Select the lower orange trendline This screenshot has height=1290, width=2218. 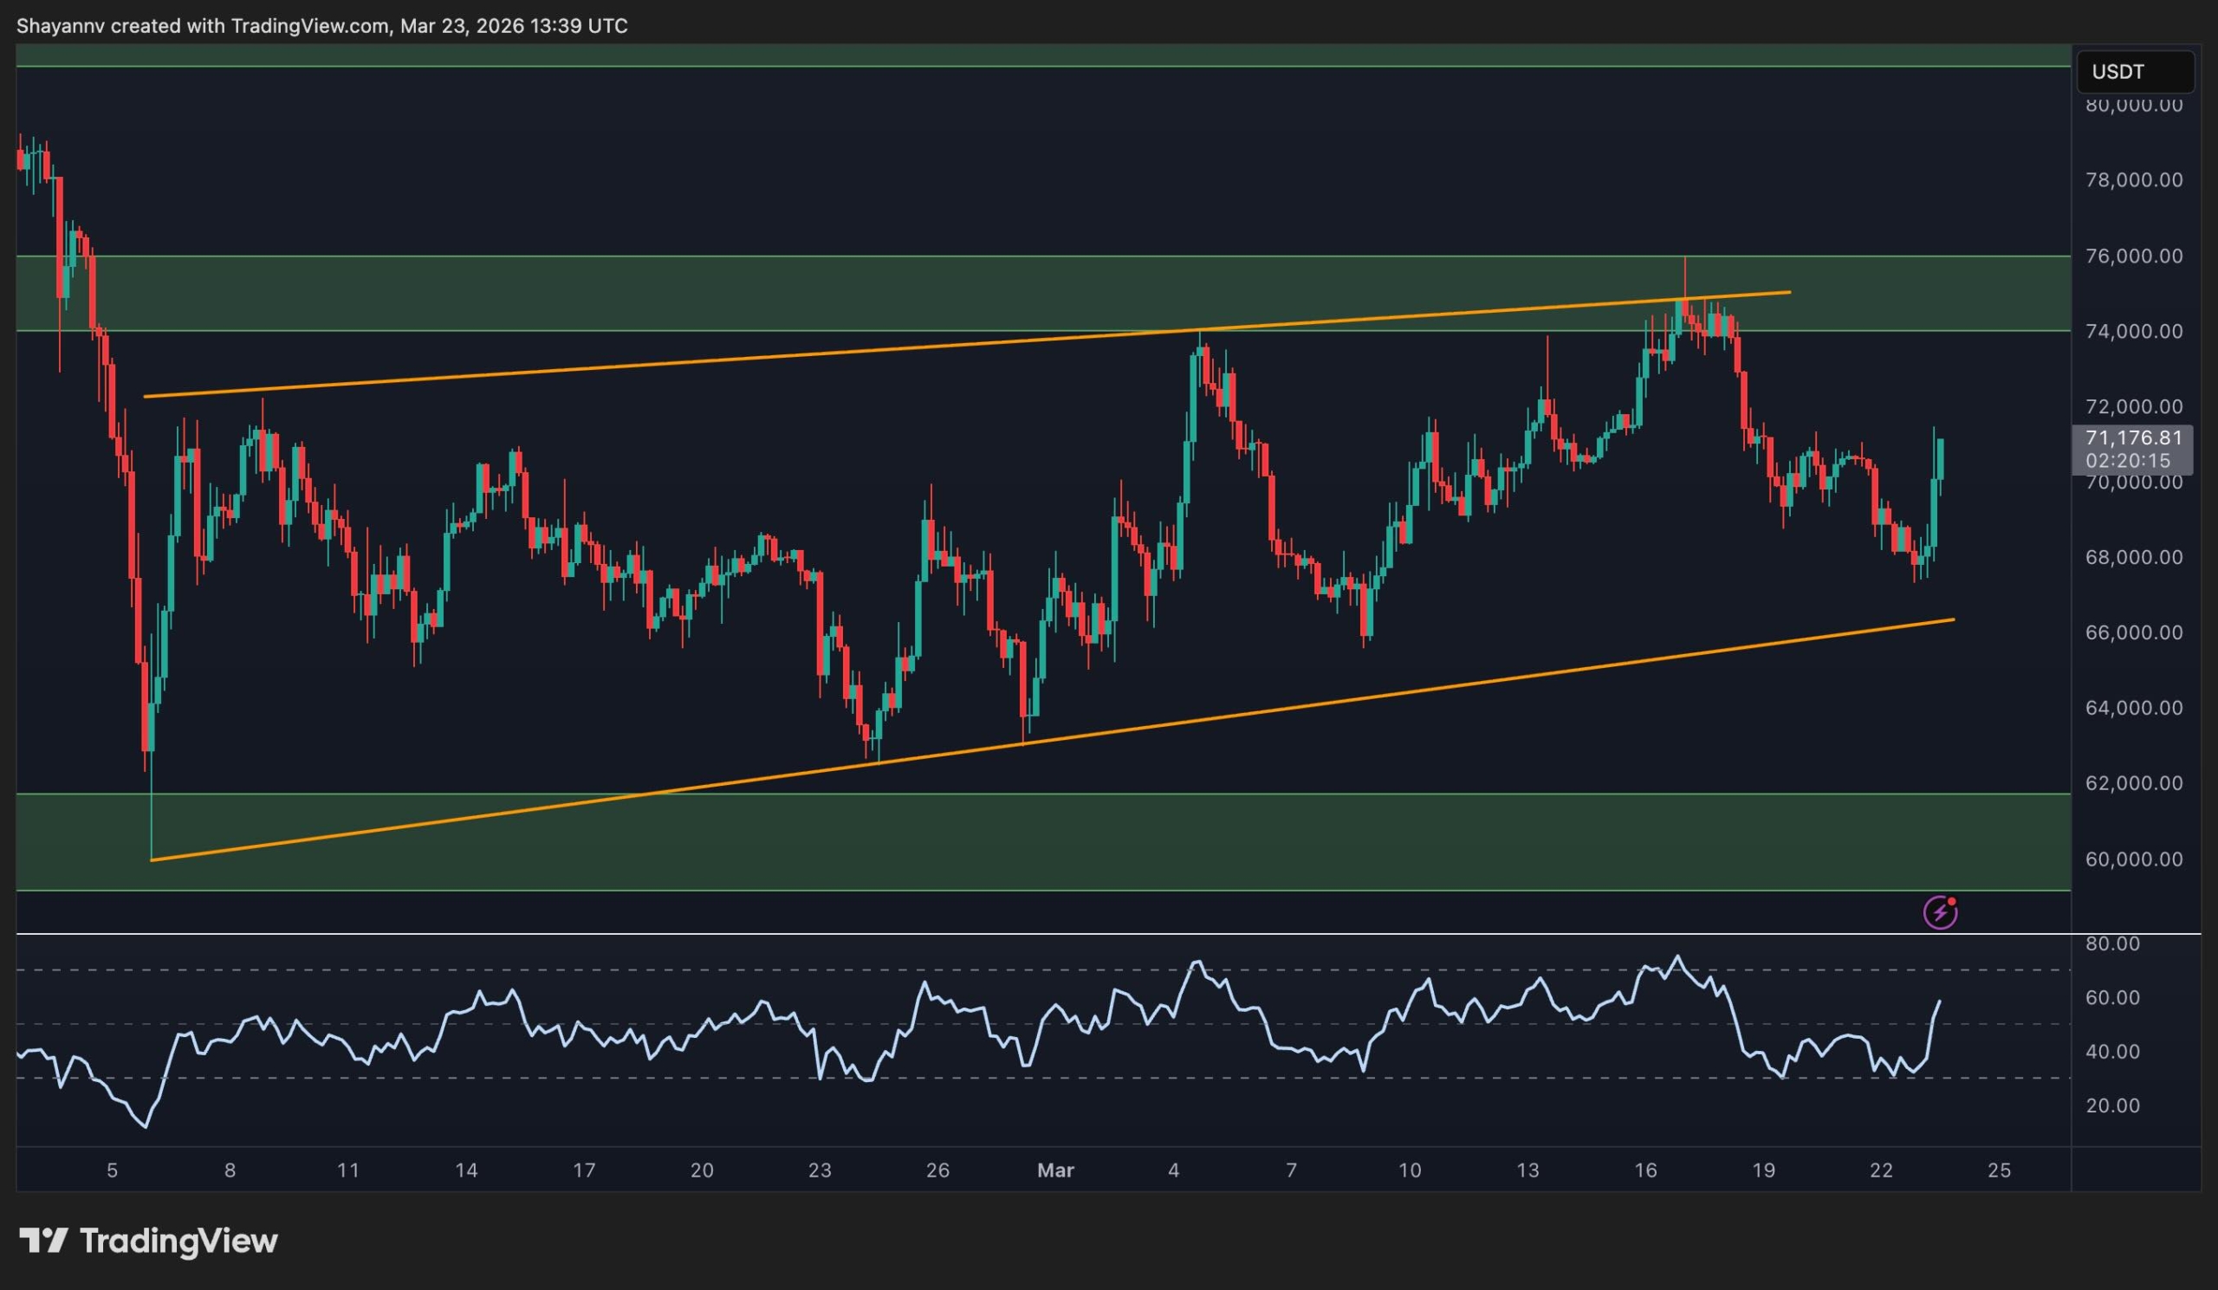[1232, 715]
